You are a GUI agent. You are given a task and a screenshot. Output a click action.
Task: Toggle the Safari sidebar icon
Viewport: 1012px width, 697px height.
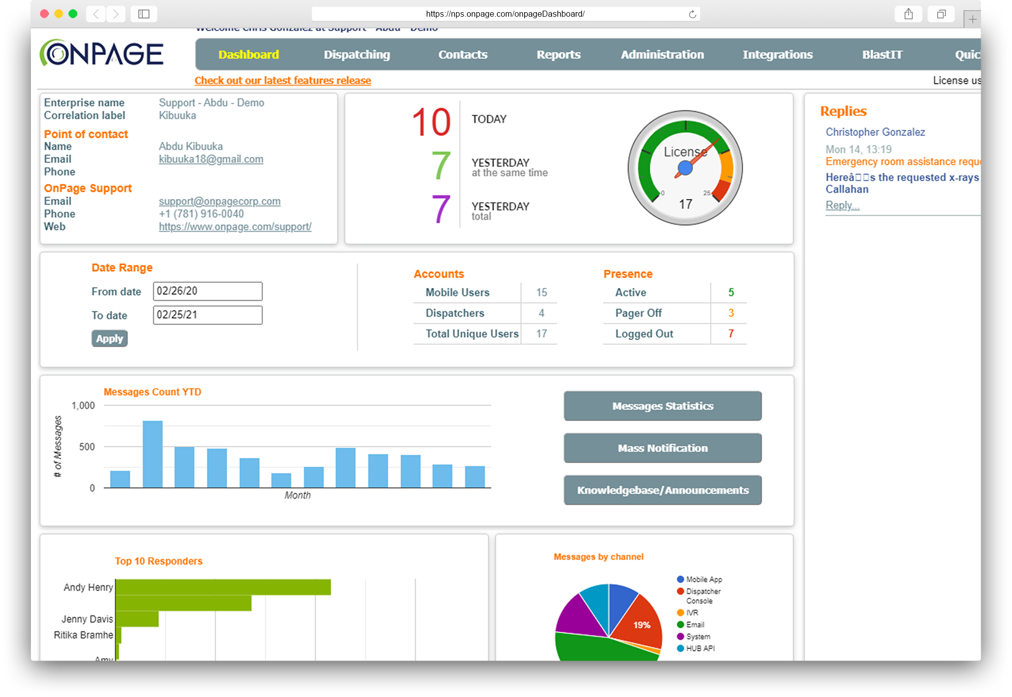tap(144, 14)
